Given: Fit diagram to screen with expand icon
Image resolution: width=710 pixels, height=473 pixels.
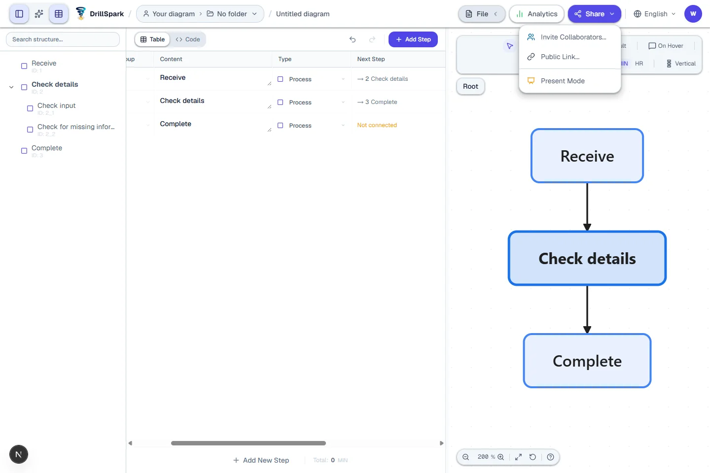Looking at the screenshot, I should pyautogui.click(x=518, y=457).
